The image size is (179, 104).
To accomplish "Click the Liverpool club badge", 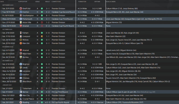I will [x=21, y=36].
